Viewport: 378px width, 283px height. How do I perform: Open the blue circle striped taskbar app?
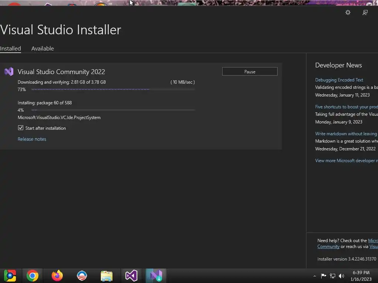[x=82, y=276]
